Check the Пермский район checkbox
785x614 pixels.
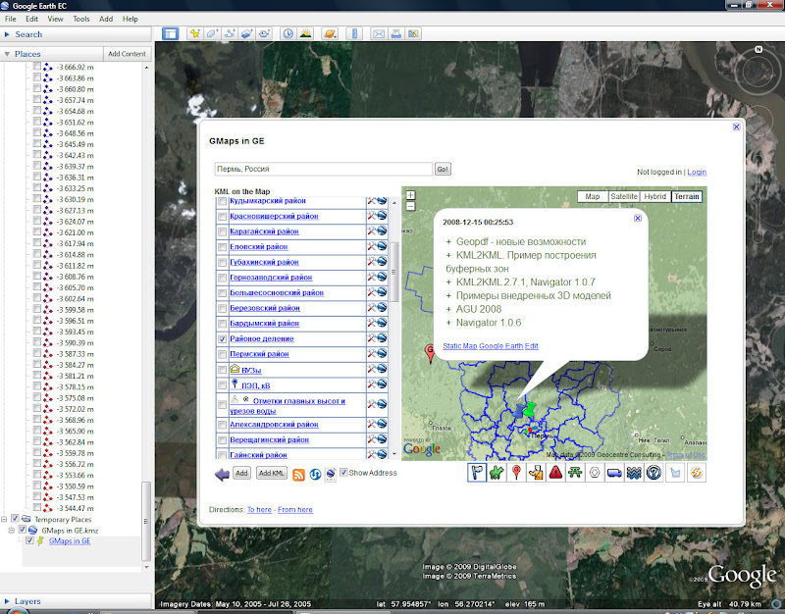click(223, 354)
